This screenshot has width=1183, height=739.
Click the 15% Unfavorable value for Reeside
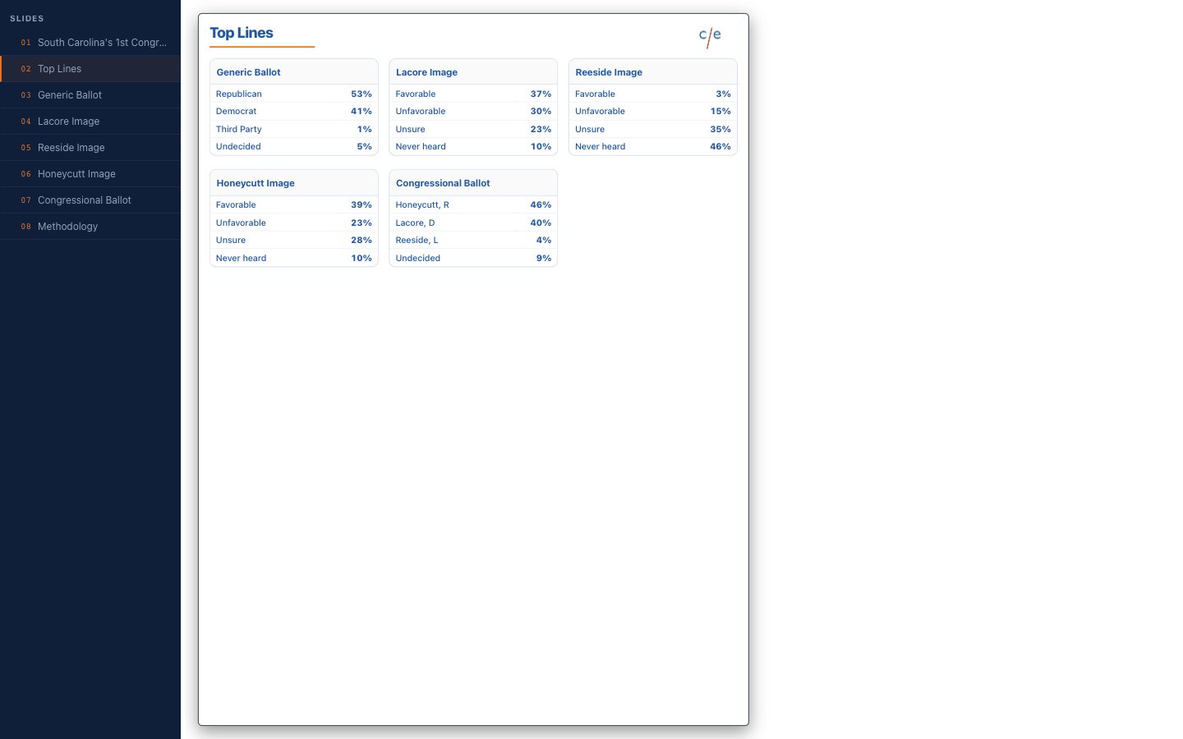[x=720, y=111]
